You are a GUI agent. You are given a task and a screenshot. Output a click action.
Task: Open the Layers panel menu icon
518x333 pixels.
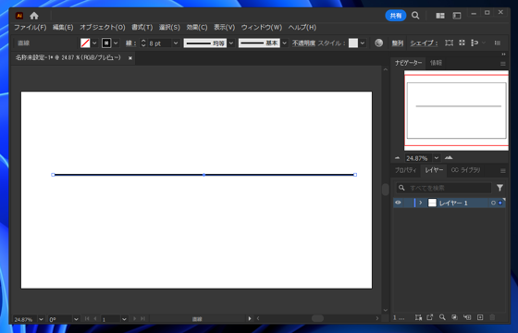pos(503,171)
